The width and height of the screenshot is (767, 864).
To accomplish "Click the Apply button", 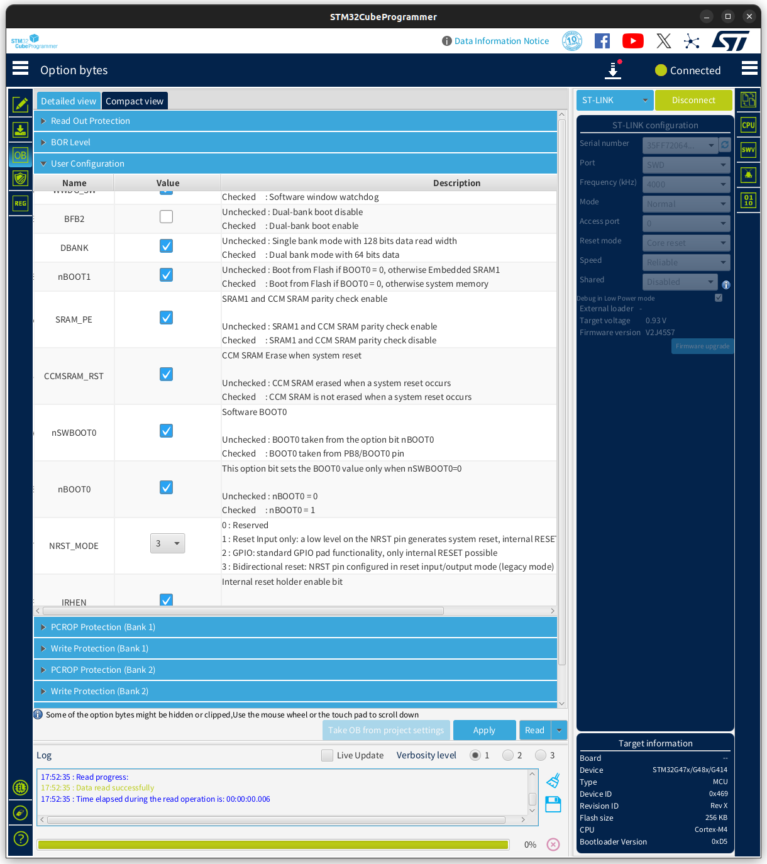I will point(484,730).
